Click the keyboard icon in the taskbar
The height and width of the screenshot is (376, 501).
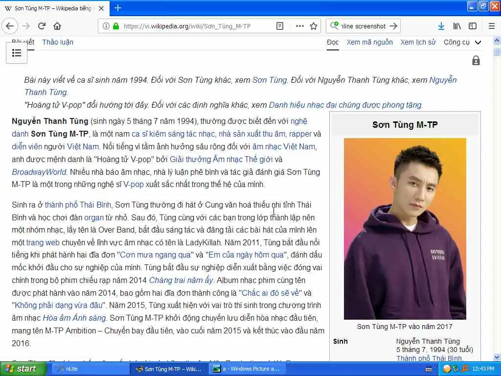429,369
